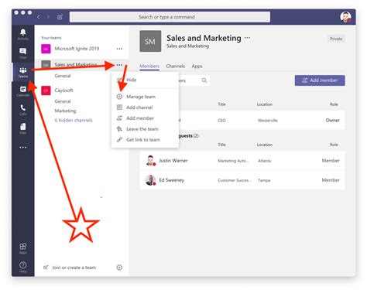Open teams settings gear icon
Image resolution: width=367 pixels, height=290 pixels.
pos(119,268)
